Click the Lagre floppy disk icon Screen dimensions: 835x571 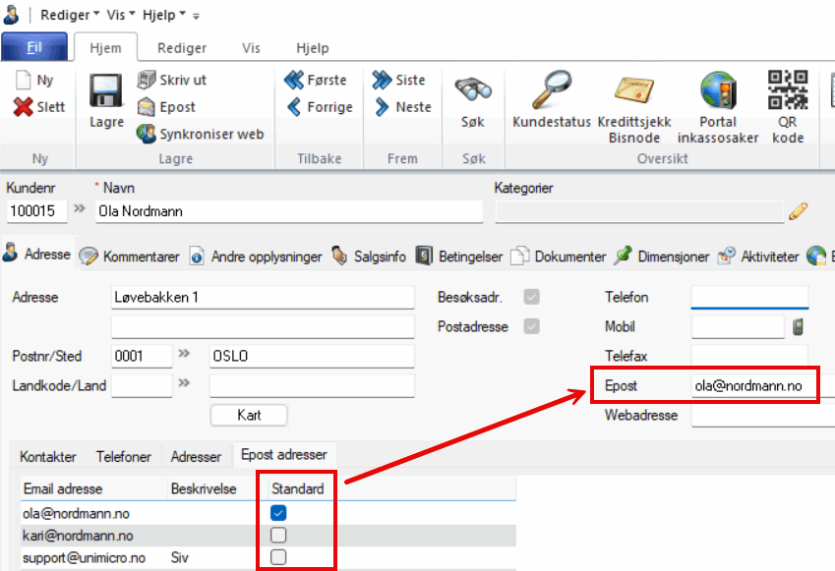click(x=106, y=91)
